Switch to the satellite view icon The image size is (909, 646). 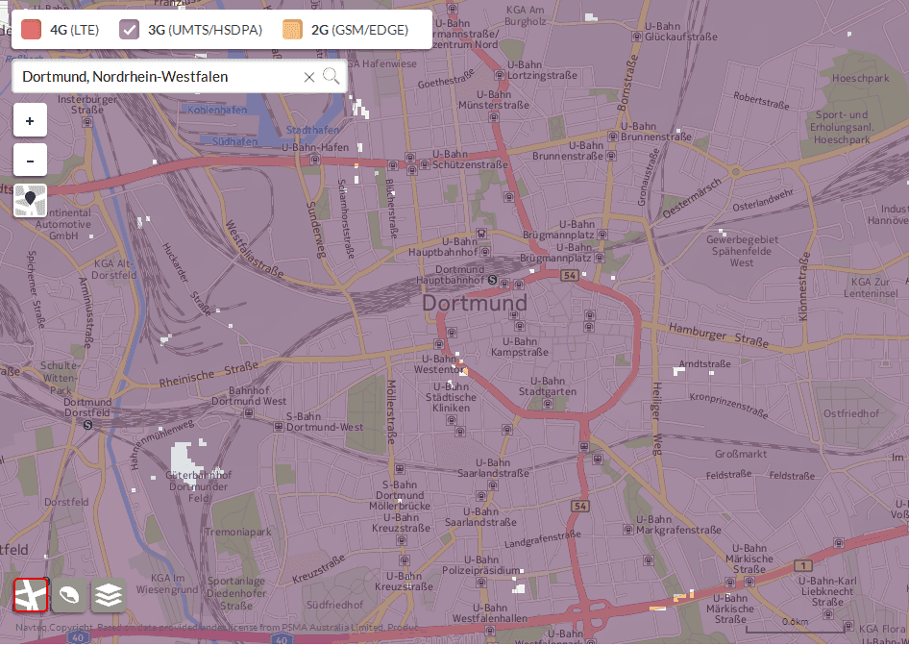click(x=69, y=595)
